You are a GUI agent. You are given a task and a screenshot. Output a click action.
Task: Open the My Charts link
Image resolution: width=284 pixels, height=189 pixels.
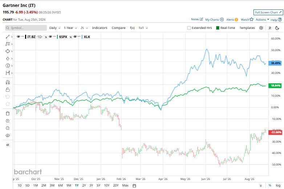click(x=212, y=20)
